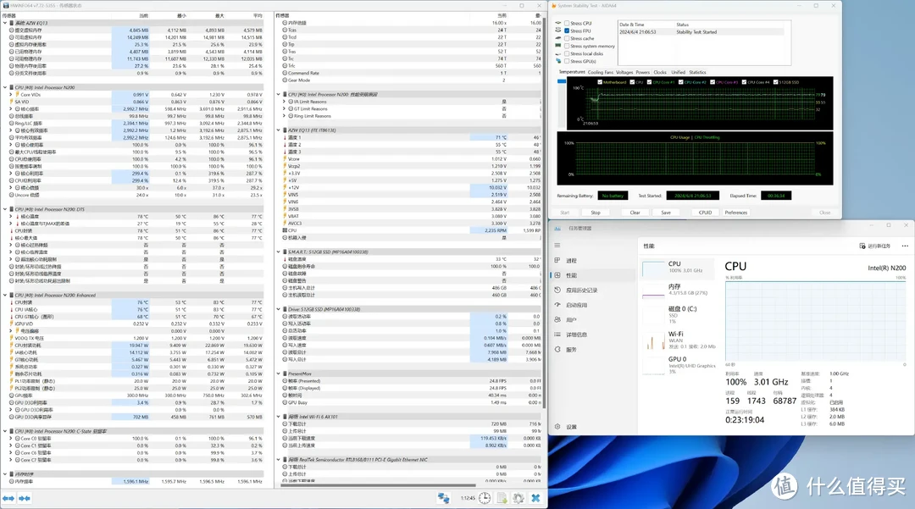Screen dimensions: 915x509
Task: Select 磁盘 0 (C:) in performance list
Action: tap(678, 315)
